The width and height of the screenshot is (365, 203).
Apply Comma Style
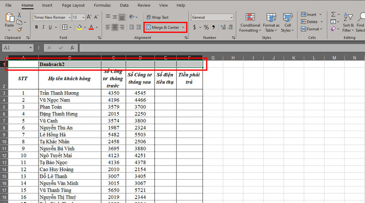coord(214,27)
